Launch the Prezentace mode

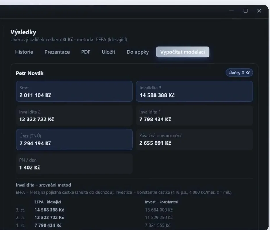[57, 52]
